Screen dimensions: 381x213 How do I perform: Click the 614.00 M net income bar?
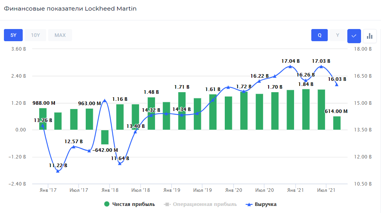337,123
